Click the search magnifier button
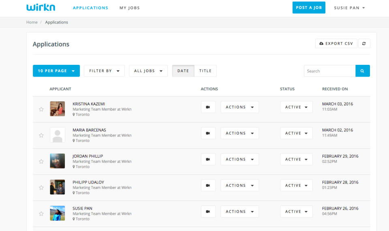 [x=363, y=71]
